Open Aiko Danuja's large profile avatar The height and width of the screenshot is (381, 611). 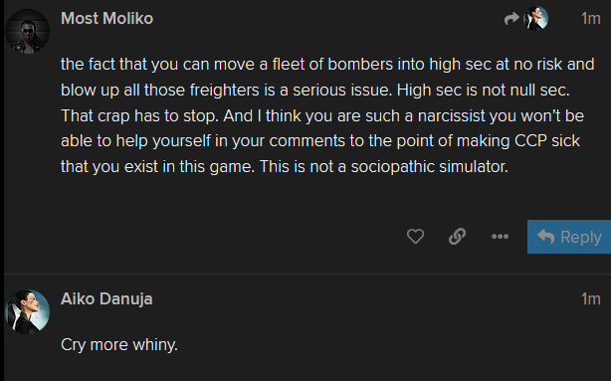(x=27, y=311)
